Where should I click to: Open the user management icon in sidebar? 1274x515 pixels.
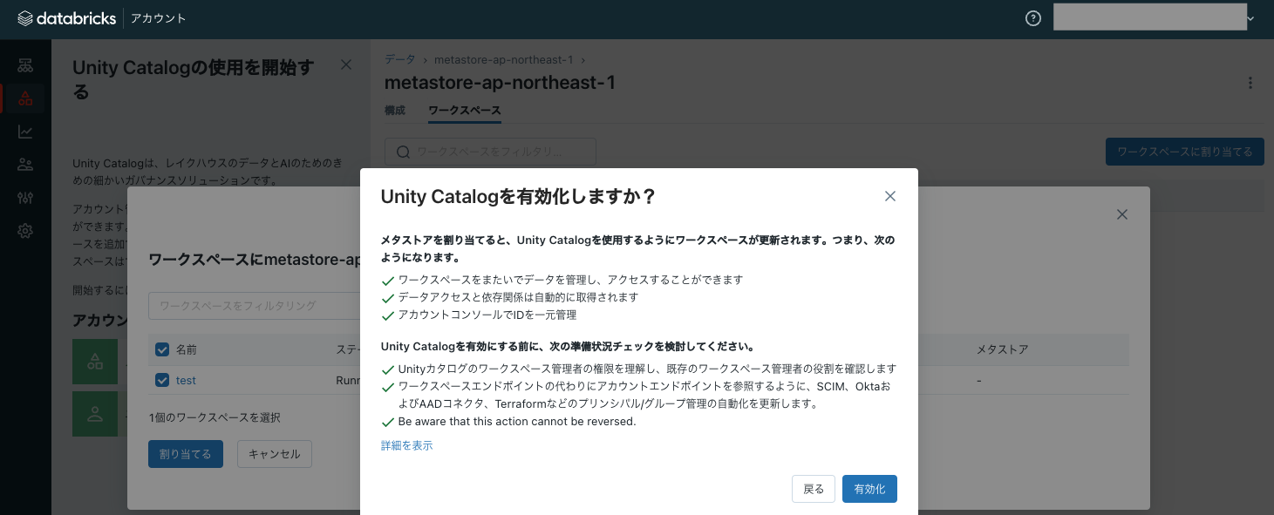pos(24,164)
